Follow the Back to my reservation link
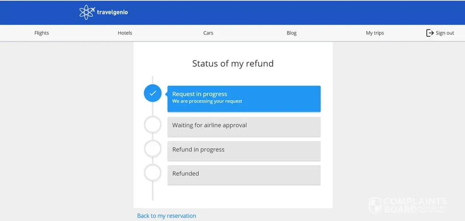Viewport: 465px width, 221px height. point(167,216)
